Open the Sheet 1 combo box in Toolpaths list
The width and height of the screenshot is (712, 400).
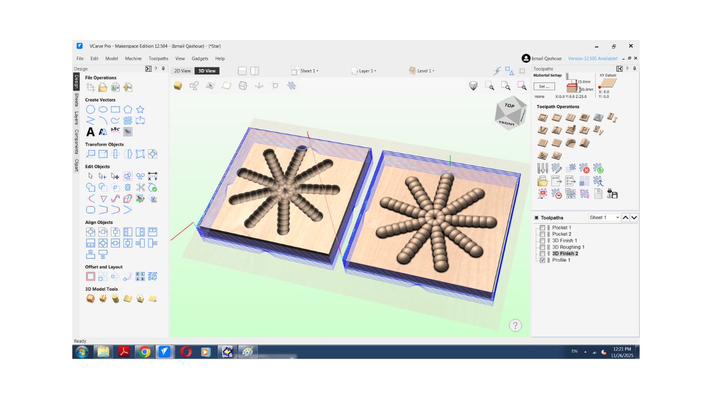pyautogui.click(x=604, y=218)
